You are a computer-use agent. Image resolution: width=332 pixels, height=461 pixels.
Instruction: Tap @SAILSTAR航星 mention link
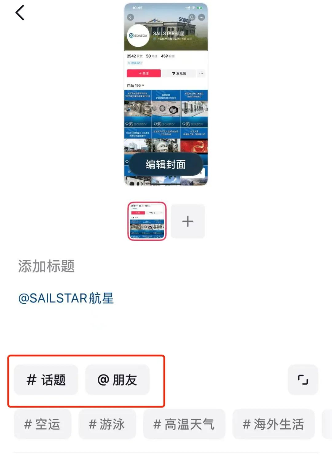pyautogui.click(x=66, y=298)
